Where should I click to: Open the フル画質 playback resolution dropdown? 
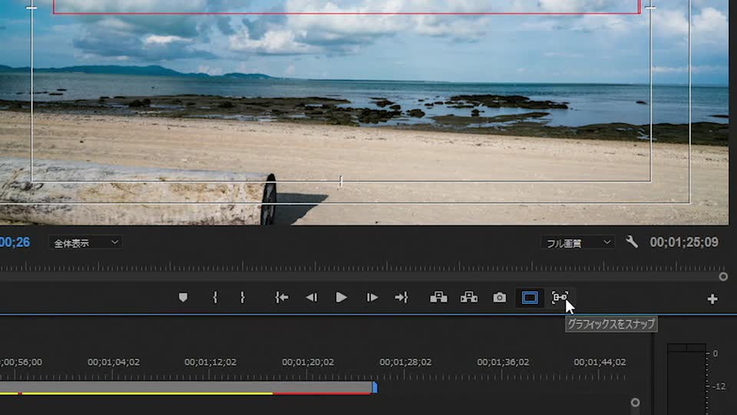pyautogui.click(x=578, y=243)
